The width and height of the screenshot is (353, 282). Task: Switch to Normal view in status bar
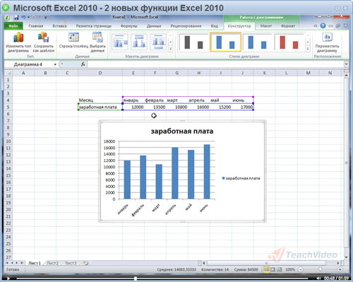coord(266,269)
